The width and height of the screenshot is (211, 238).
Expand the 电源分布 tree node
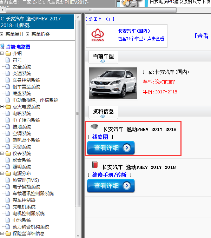pos(2,173)
